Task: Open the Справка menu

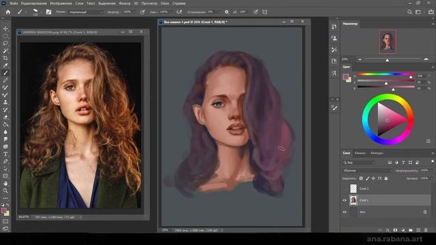Action: coord(178,3)
